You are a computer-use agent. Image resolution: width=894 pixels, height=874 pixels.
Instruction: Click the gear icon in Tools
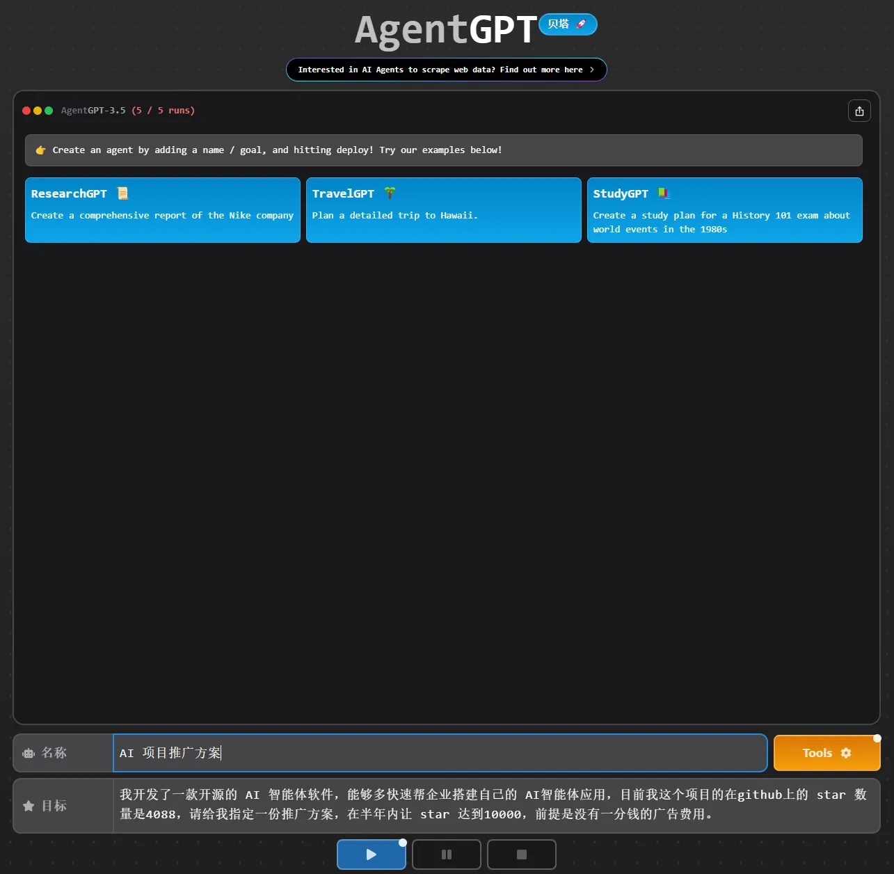(x=846, y=753)
